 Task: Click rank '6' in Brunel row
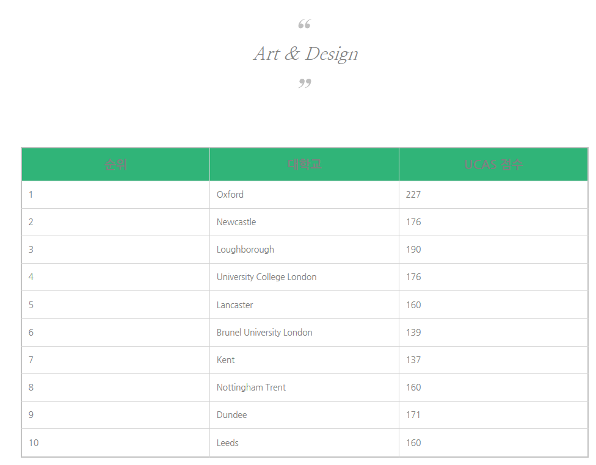(x=31, y=333)
